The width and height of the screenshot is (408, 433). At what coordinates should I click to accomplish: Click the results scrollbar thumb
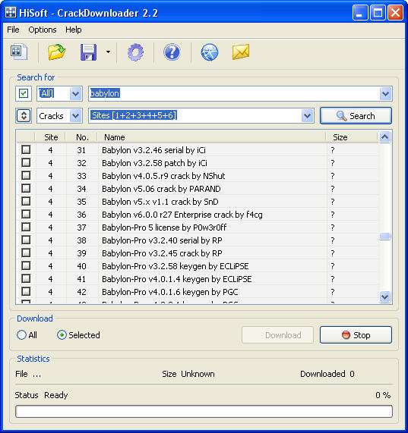[385, 237]
